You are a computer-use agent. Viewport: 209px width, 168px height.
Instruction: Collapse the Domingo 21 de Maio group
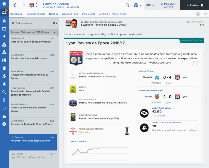[54, 32]
